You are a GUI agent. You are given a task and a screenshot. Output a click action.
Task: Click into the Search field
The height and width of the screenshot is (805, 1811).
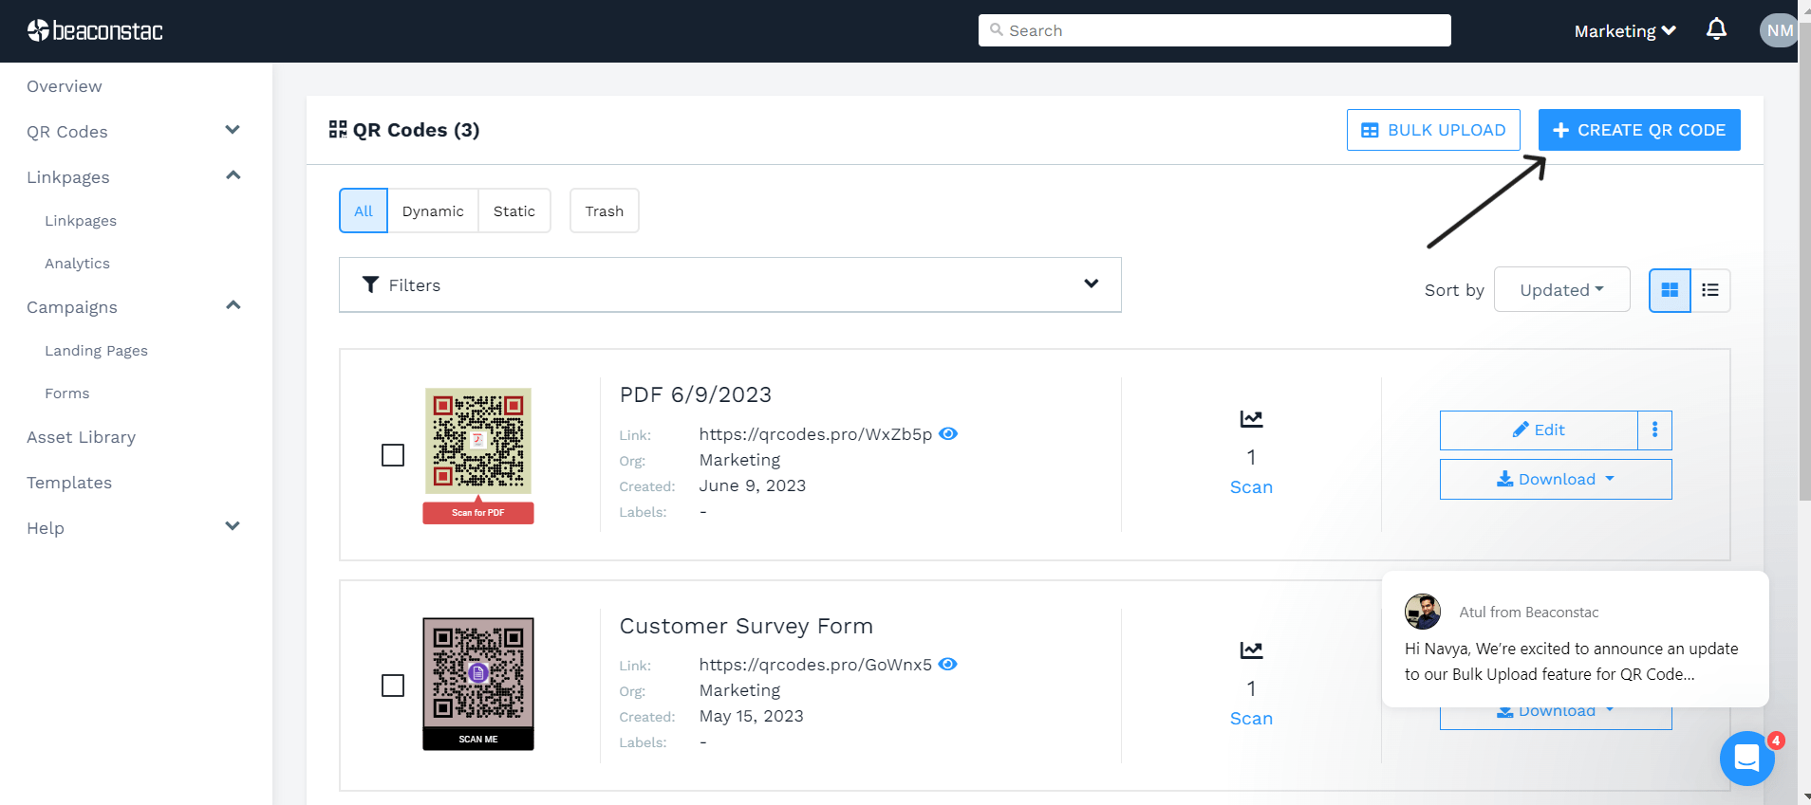[x=1214, y=30]
